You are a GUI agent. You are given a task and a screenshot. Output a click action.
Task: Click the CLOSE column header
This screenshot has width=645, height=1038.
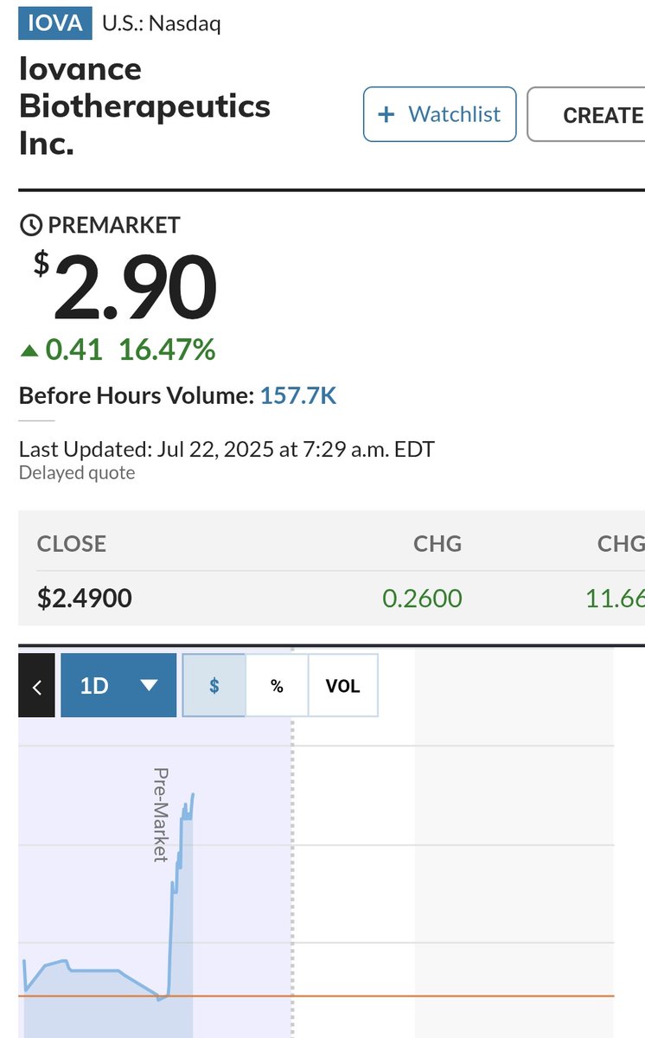[72, 544]
